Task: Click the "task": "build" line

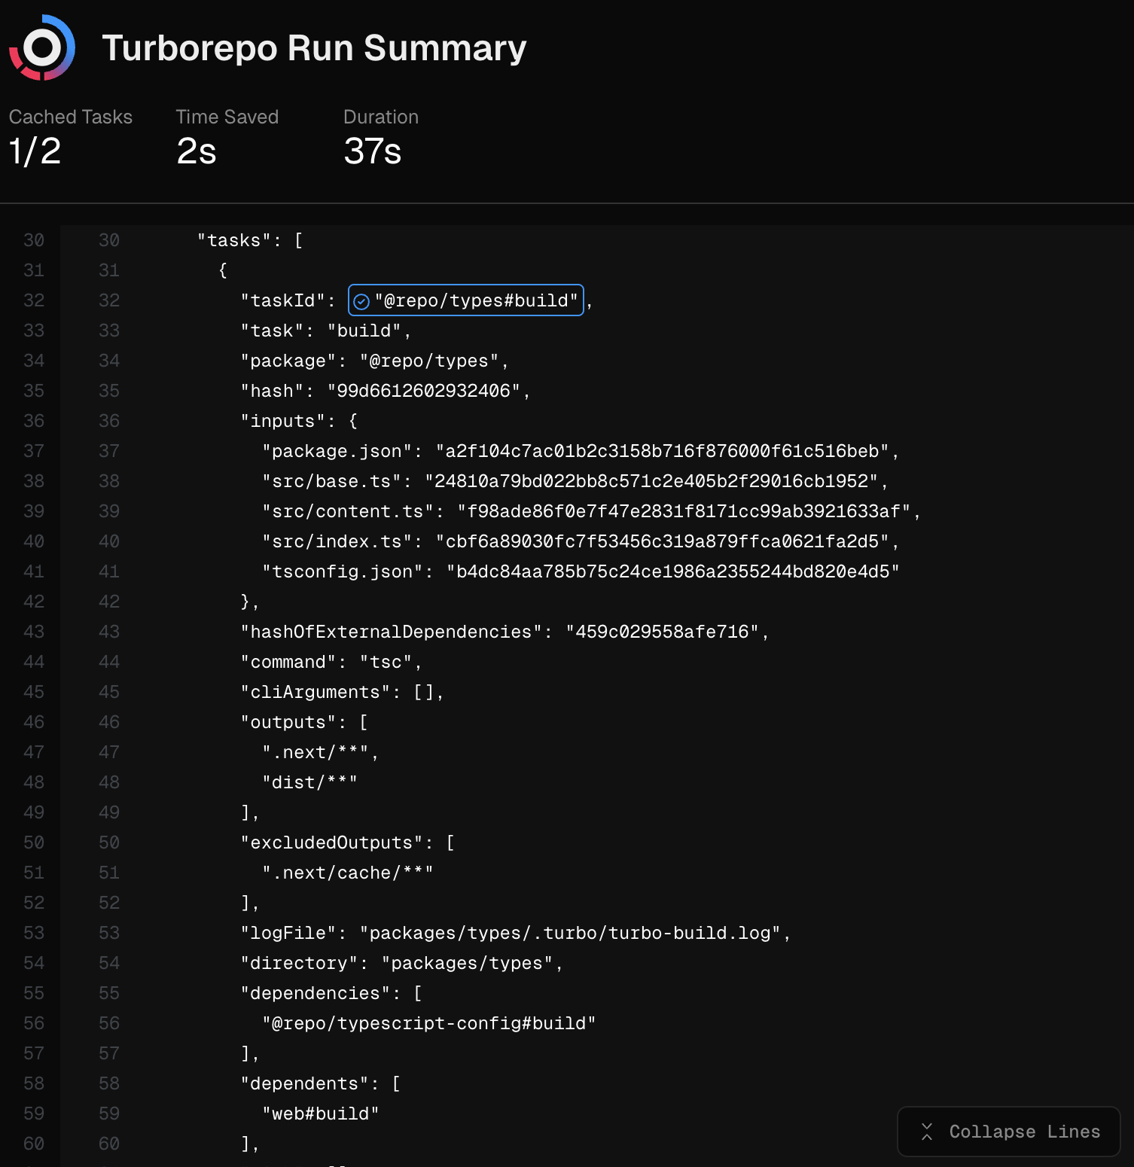Action: [326, 331]
